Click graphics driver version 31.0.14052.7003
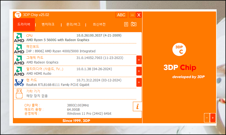 (x=100, y=58)
